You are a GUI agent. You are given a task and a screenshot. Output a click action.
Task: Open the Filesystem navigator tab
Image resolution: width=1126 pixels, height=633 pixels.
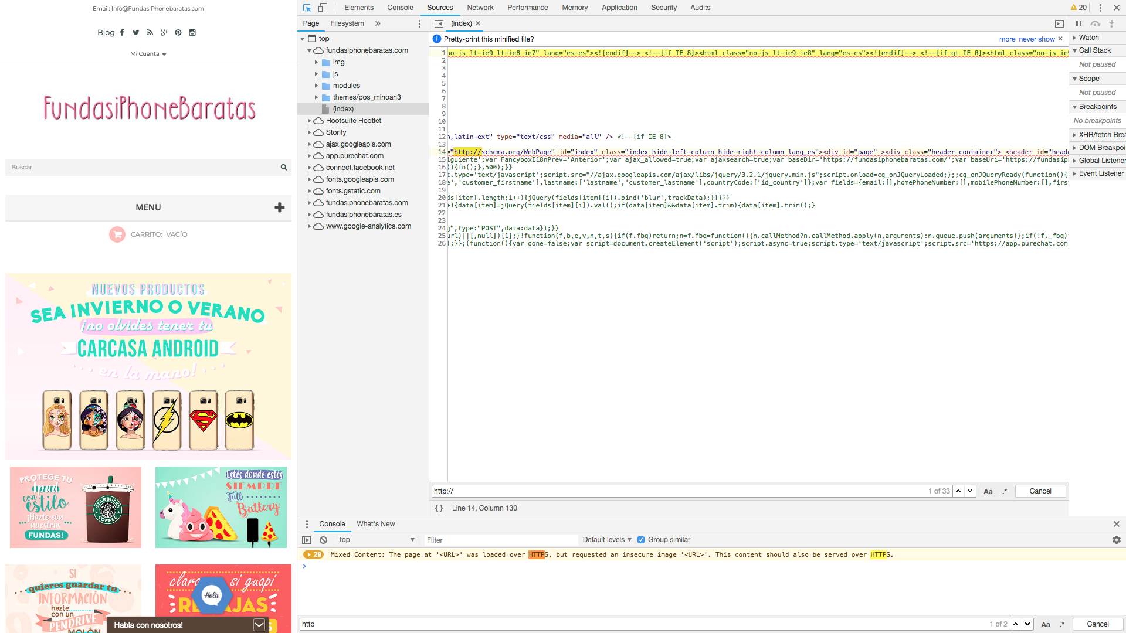[x=347, y=23]
